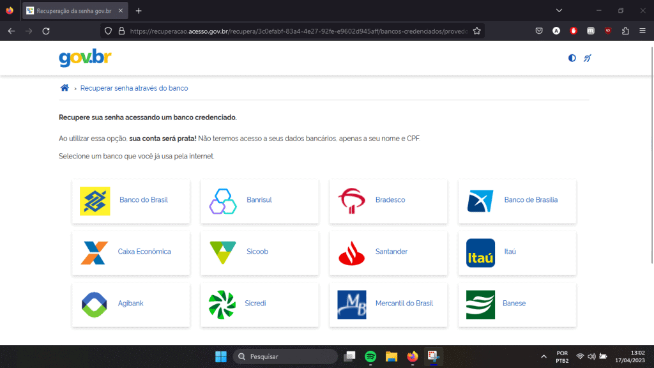Screen dimensions: 654x368
Task: Open the red circle extension icon
Action: (574, 31)
